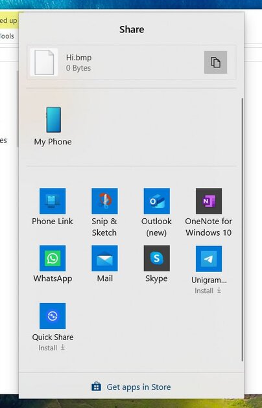Copy Hi.bmp using the copy icon
The width and height of the screenshot is (262, 408).
(215, 62)
